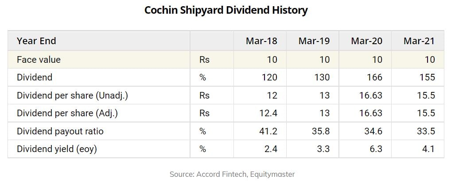
Task: Select the Mar-18 column header
Action: coord(261,42)
